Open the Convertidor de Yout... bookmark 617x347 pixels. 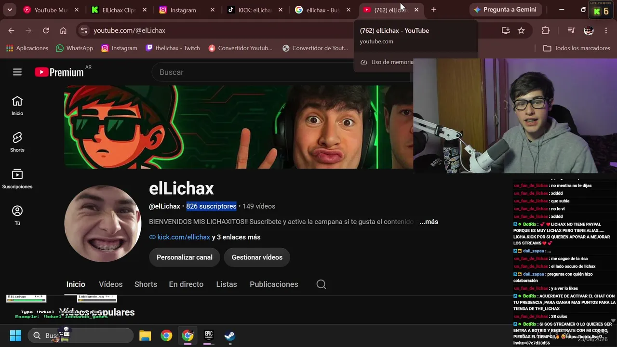[315, 48]
